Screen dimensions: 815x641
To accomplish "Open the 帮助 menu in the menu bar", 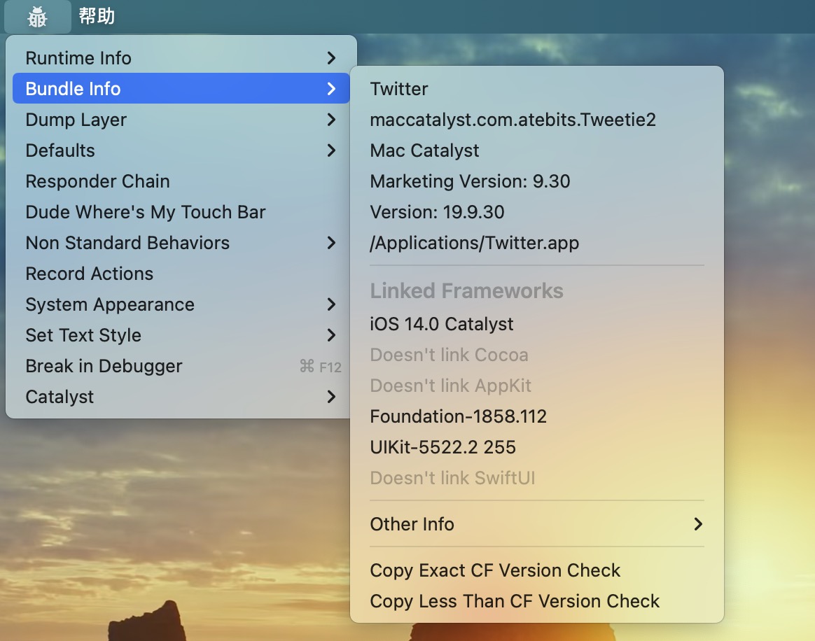I will point(97,16).
